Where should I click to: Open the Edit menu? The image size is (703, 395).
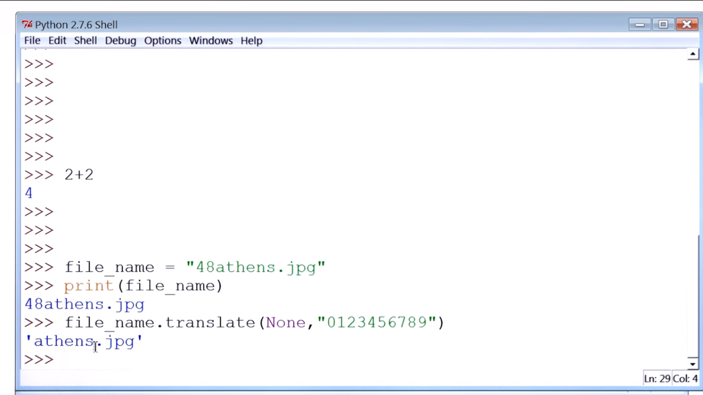click(57, 41)
